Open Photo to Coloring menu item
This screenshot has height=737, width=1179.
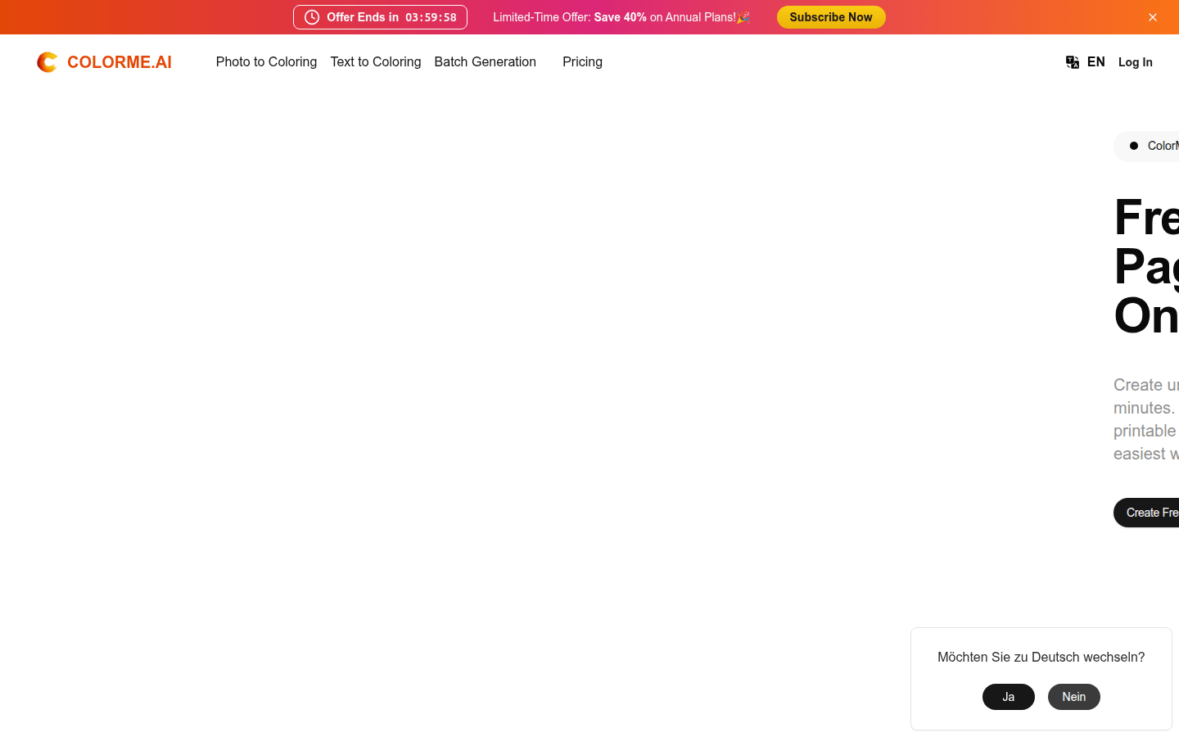click(x=266, y=62)
